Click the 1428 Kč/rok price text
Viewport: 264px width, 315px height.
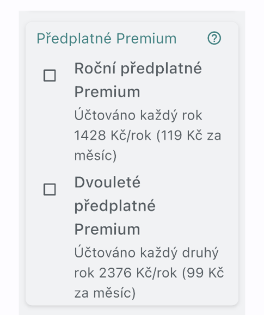pos(113,135)
